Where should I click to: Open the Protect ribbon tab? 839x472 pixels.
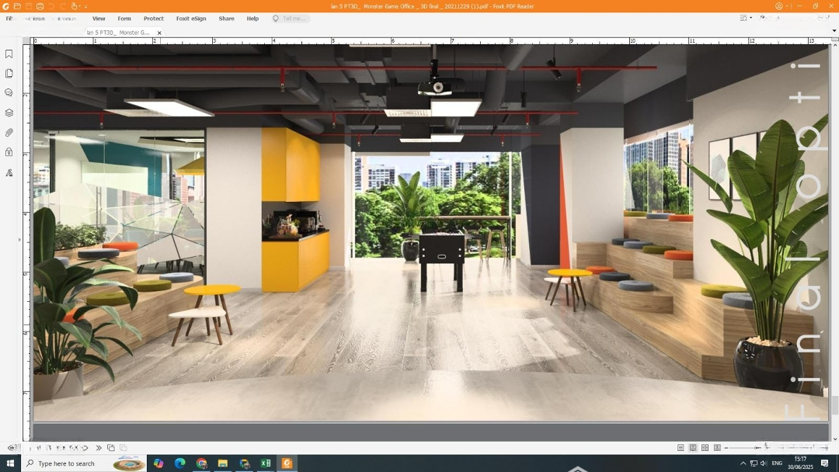click(x=154, y=19)
